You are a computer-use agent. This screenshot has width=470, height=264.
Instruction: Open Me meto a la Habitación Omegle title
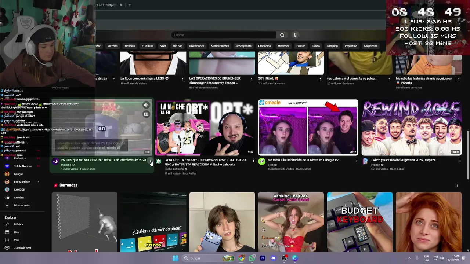303,160
